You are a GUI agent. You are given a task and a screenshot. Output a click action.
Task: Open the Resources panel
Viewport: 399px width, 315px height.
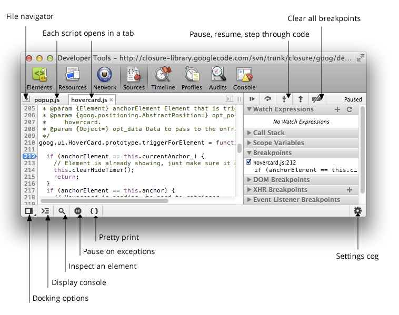pyautogui.click(x=73, y=78)
